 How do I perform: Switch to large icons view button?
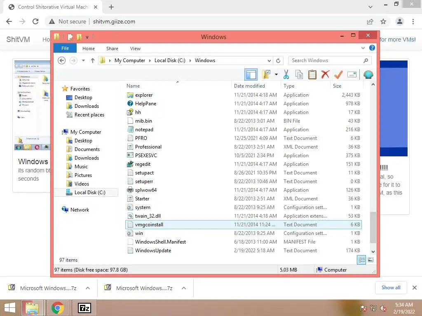370,260
